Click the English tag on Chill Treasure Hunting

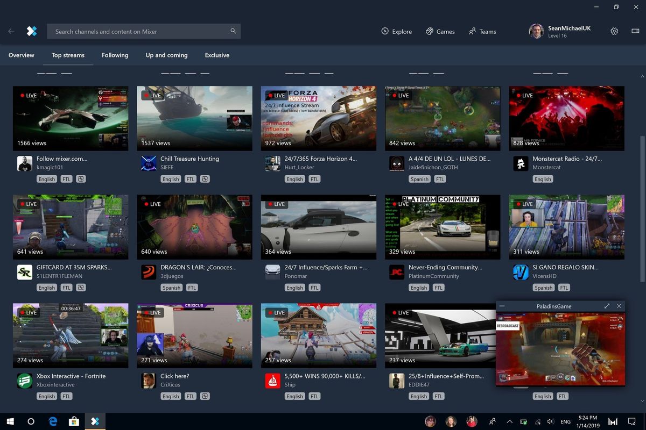[170, 179]
